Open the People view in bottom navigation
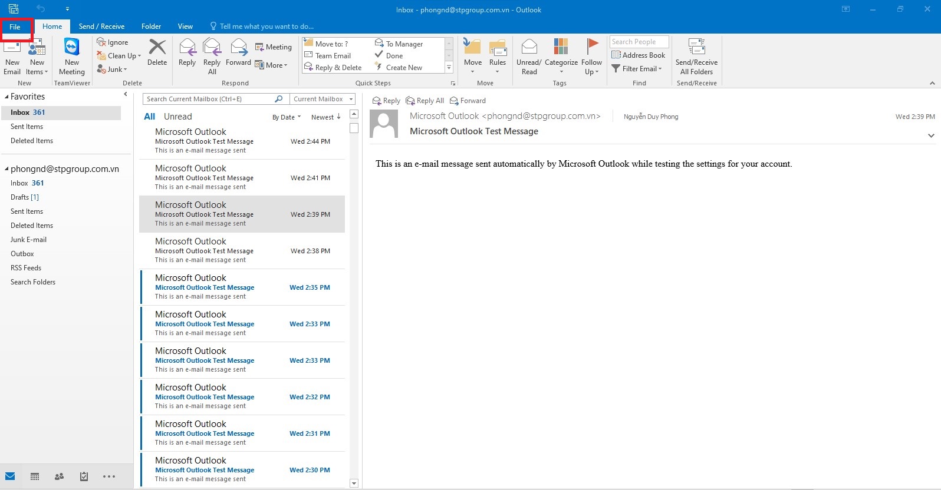 point(59,476)
